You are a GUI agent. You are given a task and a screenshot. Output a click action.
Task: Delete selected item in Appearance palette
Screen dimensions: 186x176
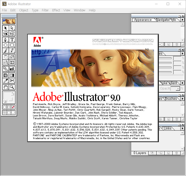(177, 45)
